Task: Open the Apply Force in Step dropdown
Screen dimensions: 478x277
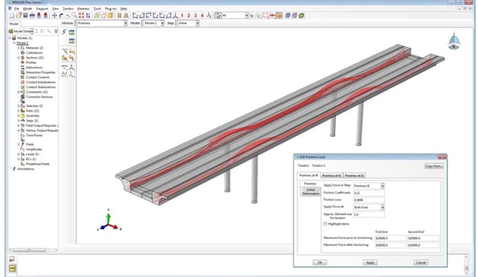Action: 383,185
